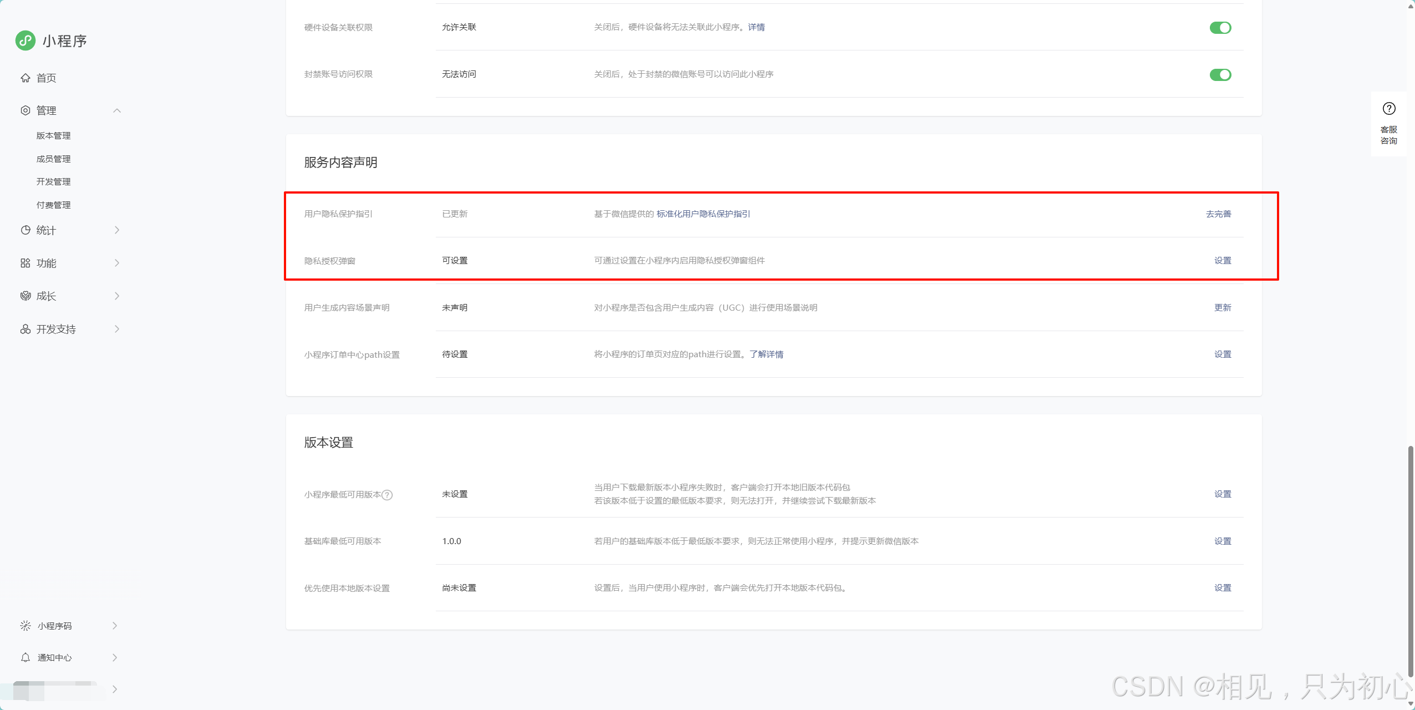
Task: Click the 首页 home icon in sidebar
Action: (x=26, y=78)
